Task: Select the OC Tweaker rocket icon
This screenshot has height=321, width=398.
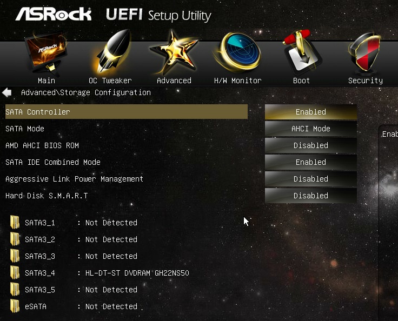Action: click(x=113, y=52)
